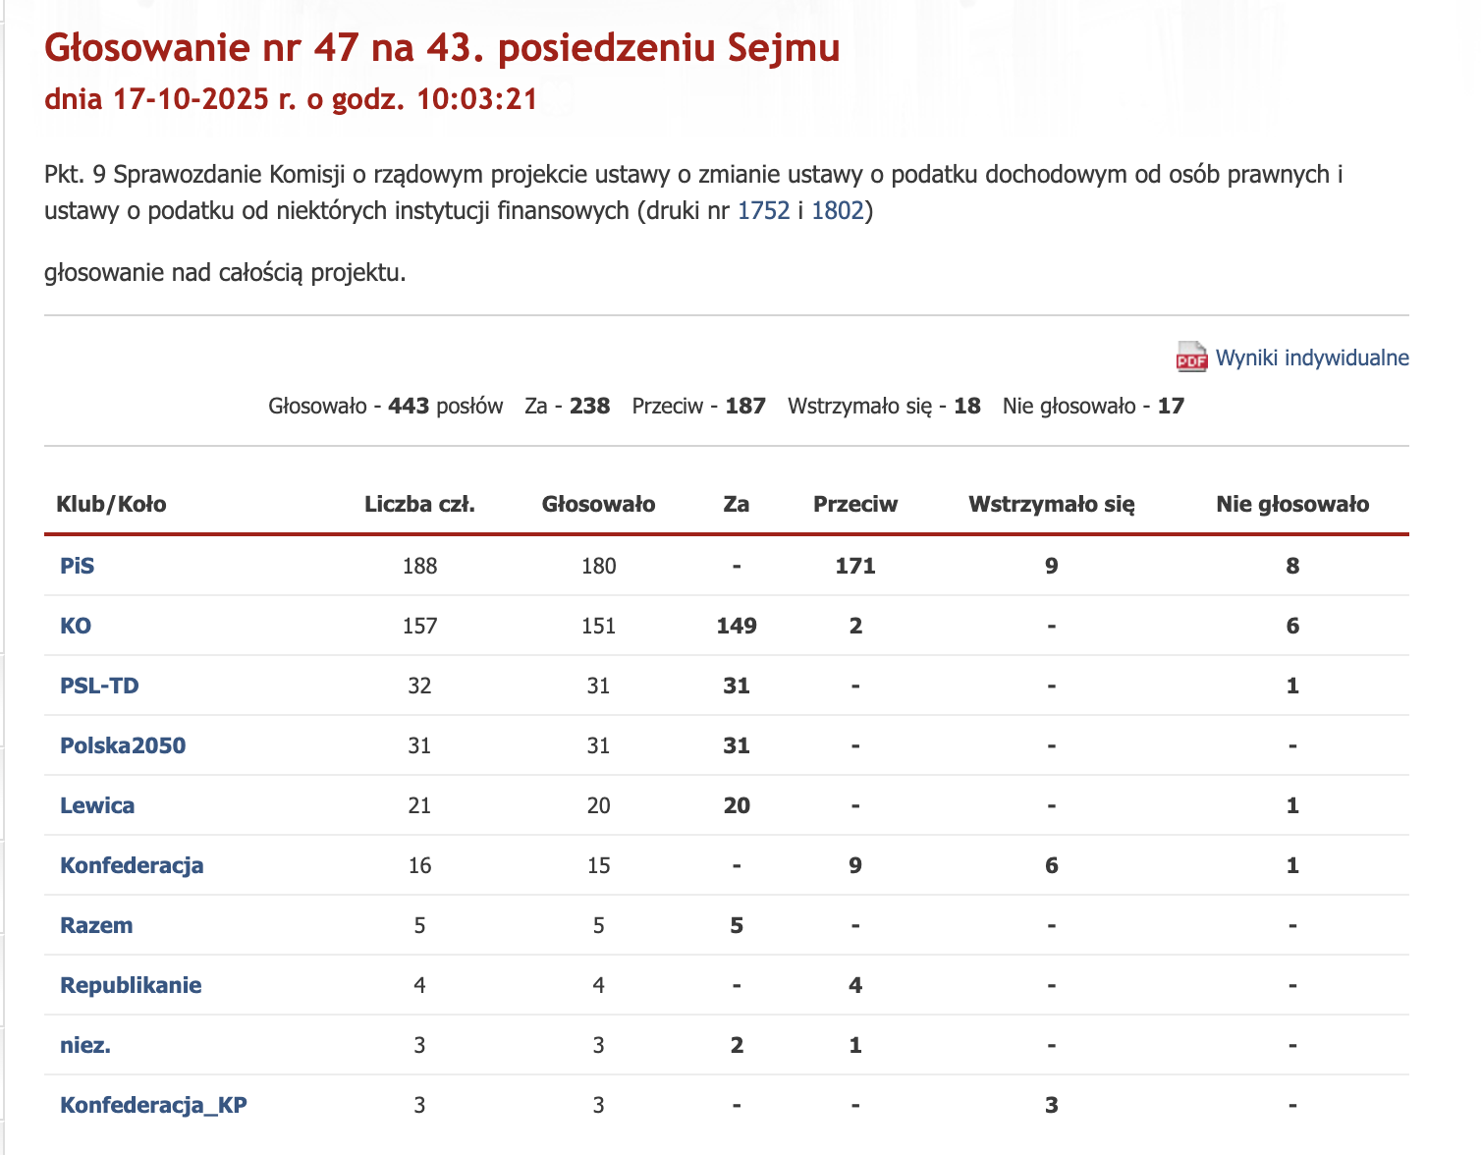Click the Nie głosowało column header

(1291, 504)
